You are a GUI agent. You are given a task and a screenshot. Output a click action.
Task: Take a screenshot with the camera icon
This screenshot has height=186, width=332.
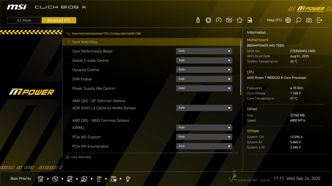pos(309,20)
